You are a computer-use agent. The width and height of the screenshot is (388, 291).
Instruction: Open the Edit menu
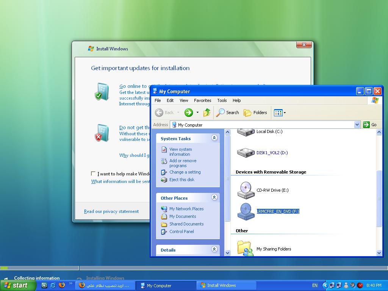pyautogui.click(x=170, y=100)
